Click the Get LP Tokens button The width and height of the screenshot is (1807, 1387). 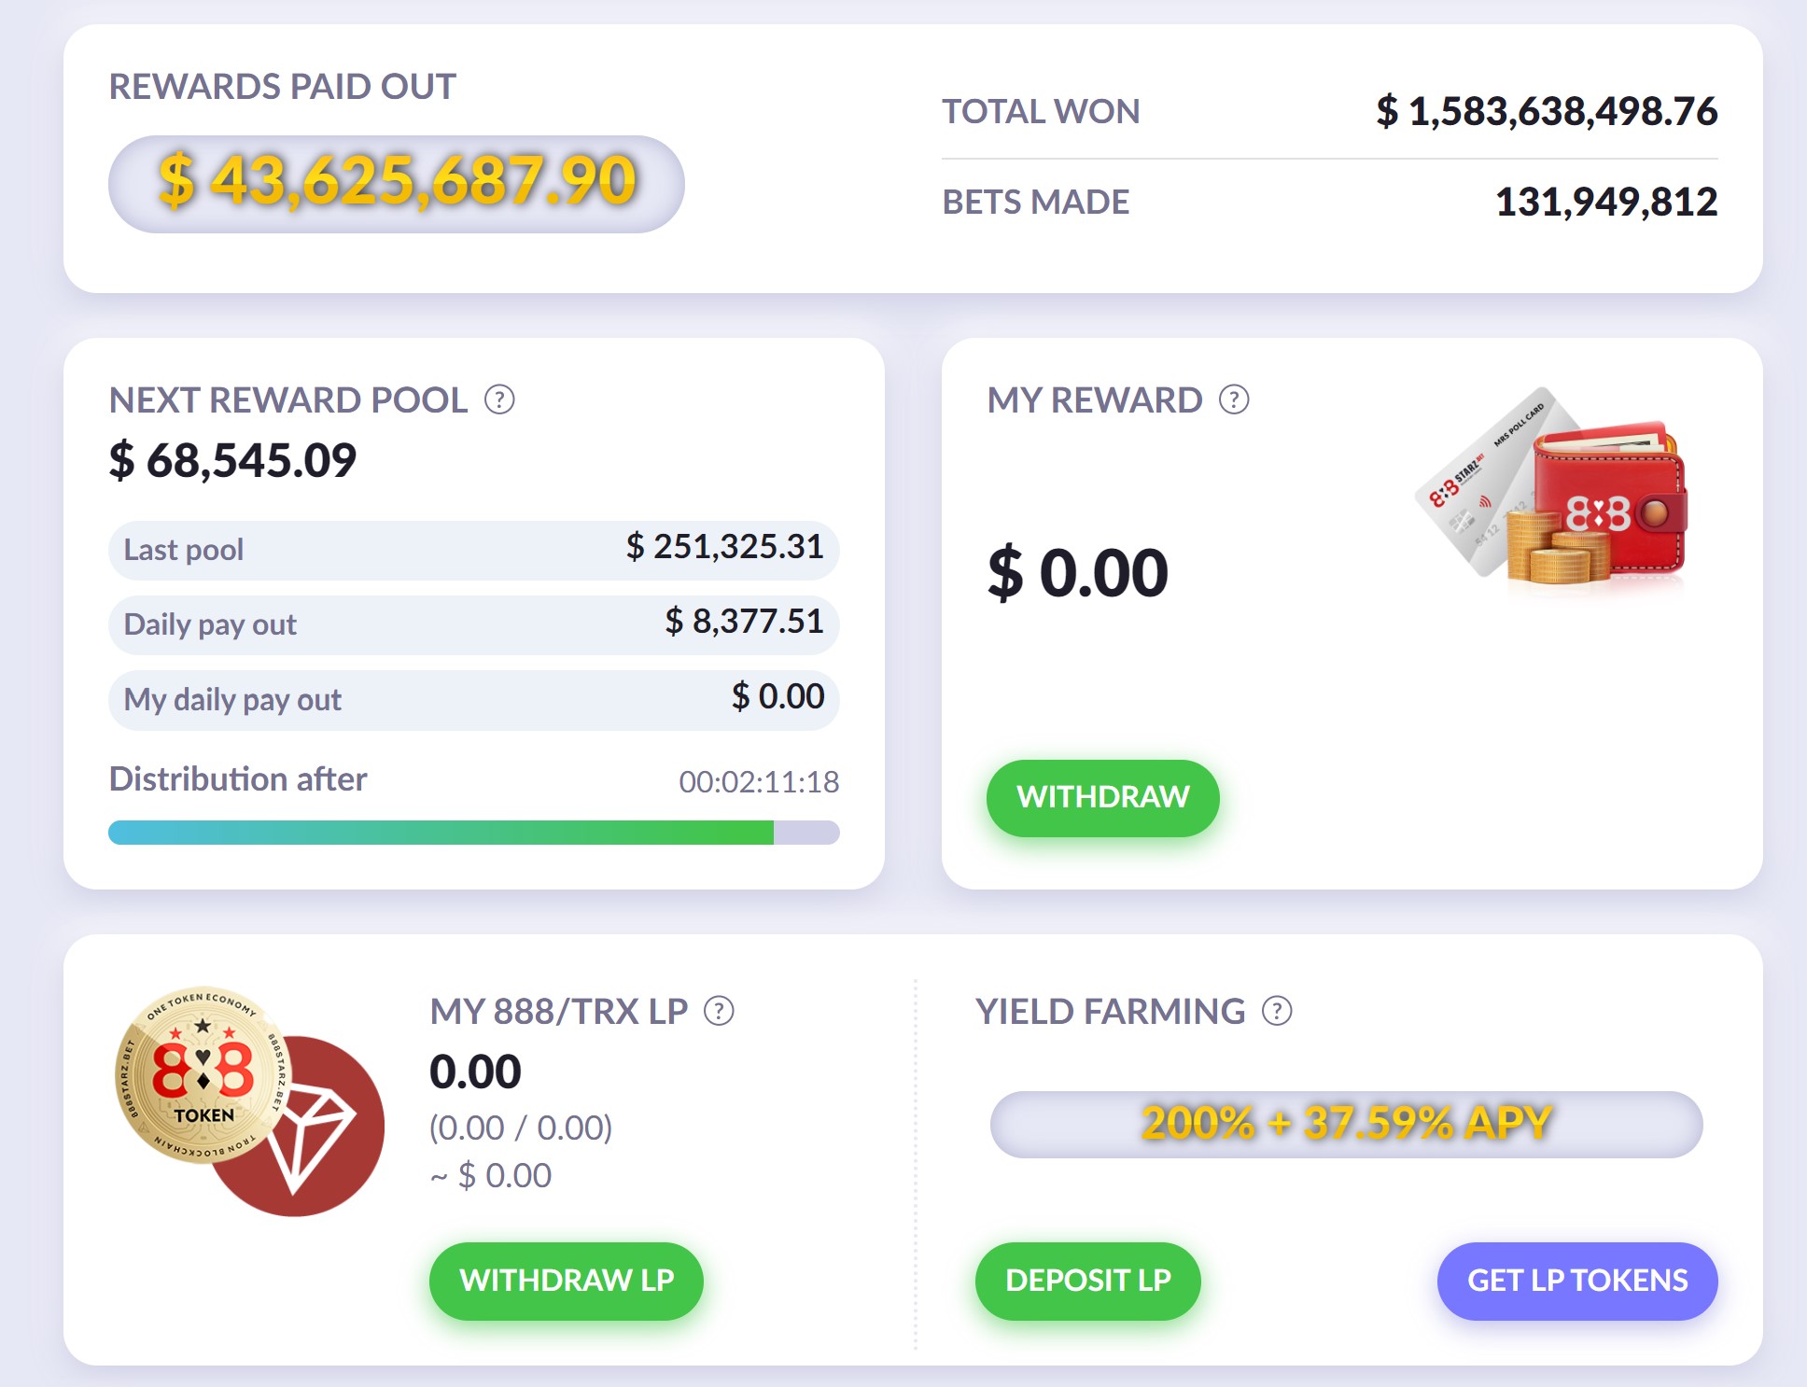(1576, 1280)
